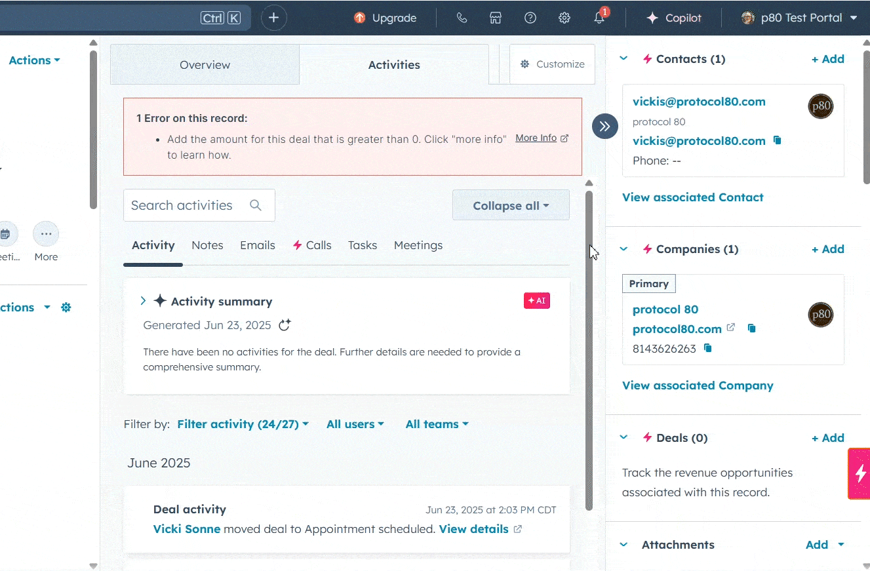Copy the company phone number 8143626263

pyautogui.click(x=707, y=348)
